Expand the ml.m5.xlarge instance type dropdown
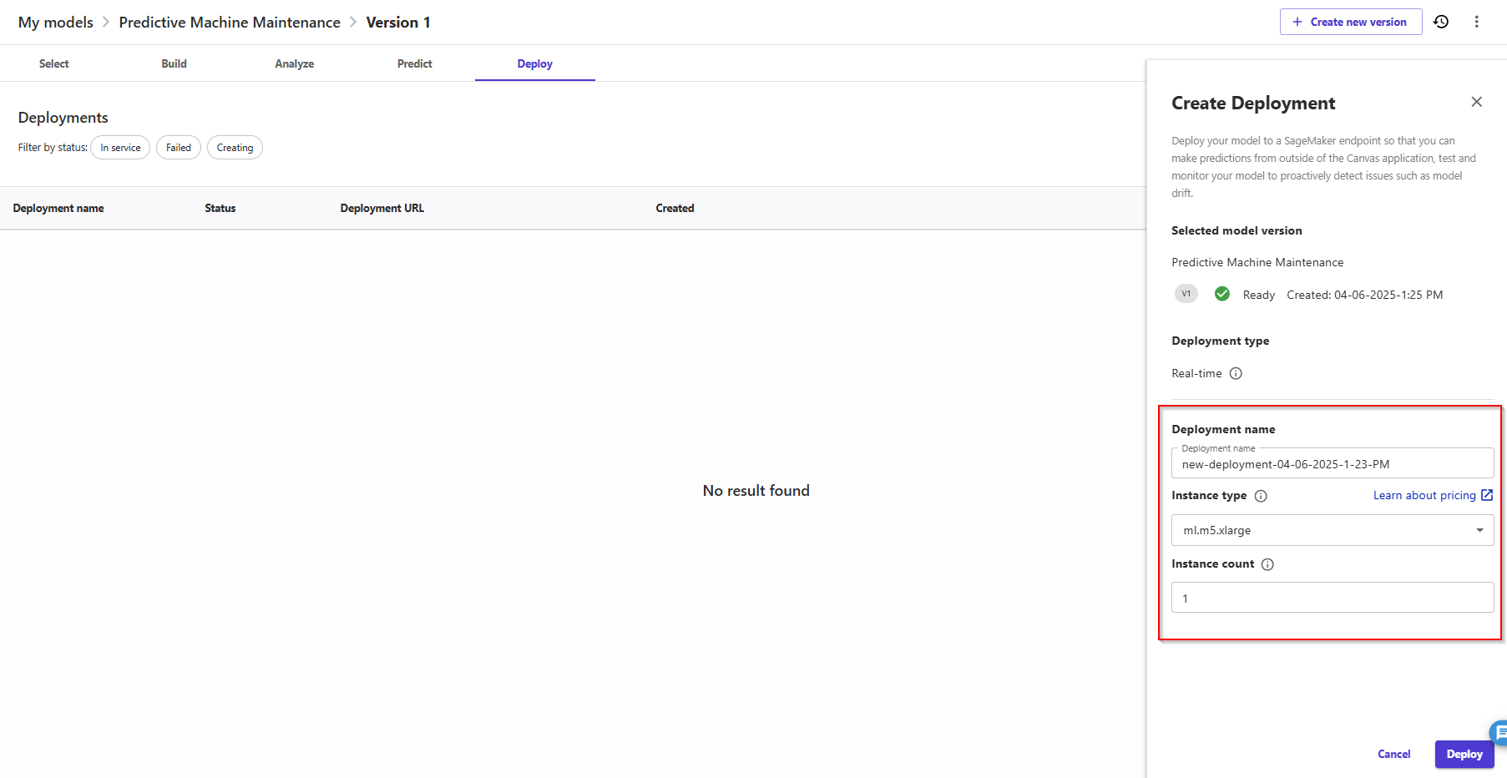This screenshot has height=778, width=1507. pyautogui.click(x=1333, y=530)
